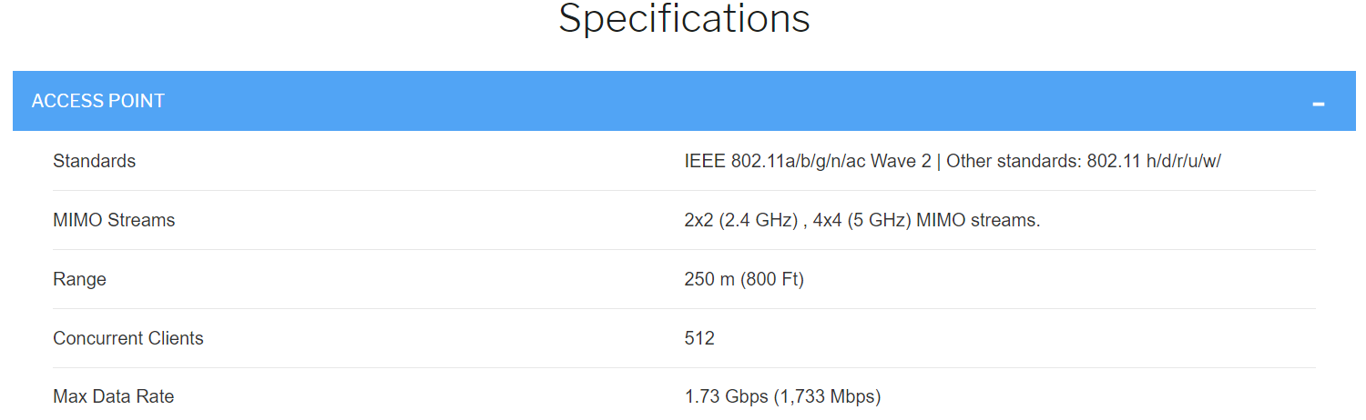This screenshot has height=420, width=1366.
Task: Select the Standards row label
Action: click(95, 161)
